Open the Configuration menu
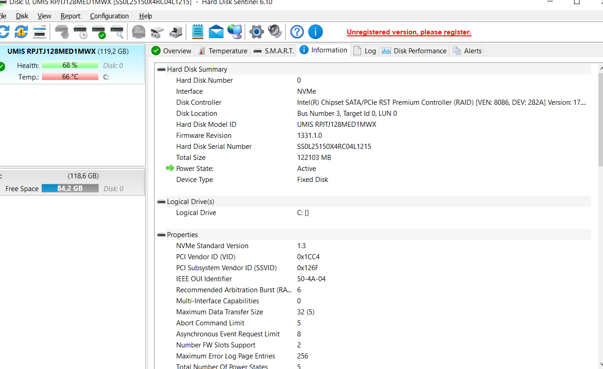 click(x=109, y=16)
